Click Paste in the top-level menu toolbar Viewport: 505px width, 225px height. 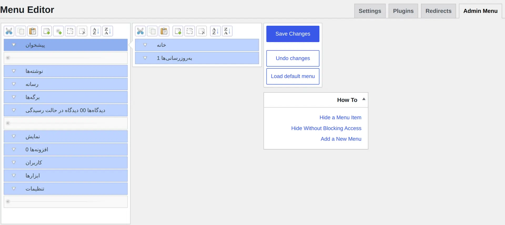[33, 31]
